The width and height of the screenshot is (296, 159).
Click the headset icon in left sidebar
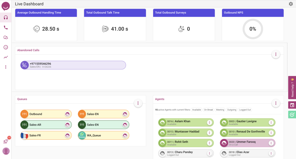(x=6, y=17)
